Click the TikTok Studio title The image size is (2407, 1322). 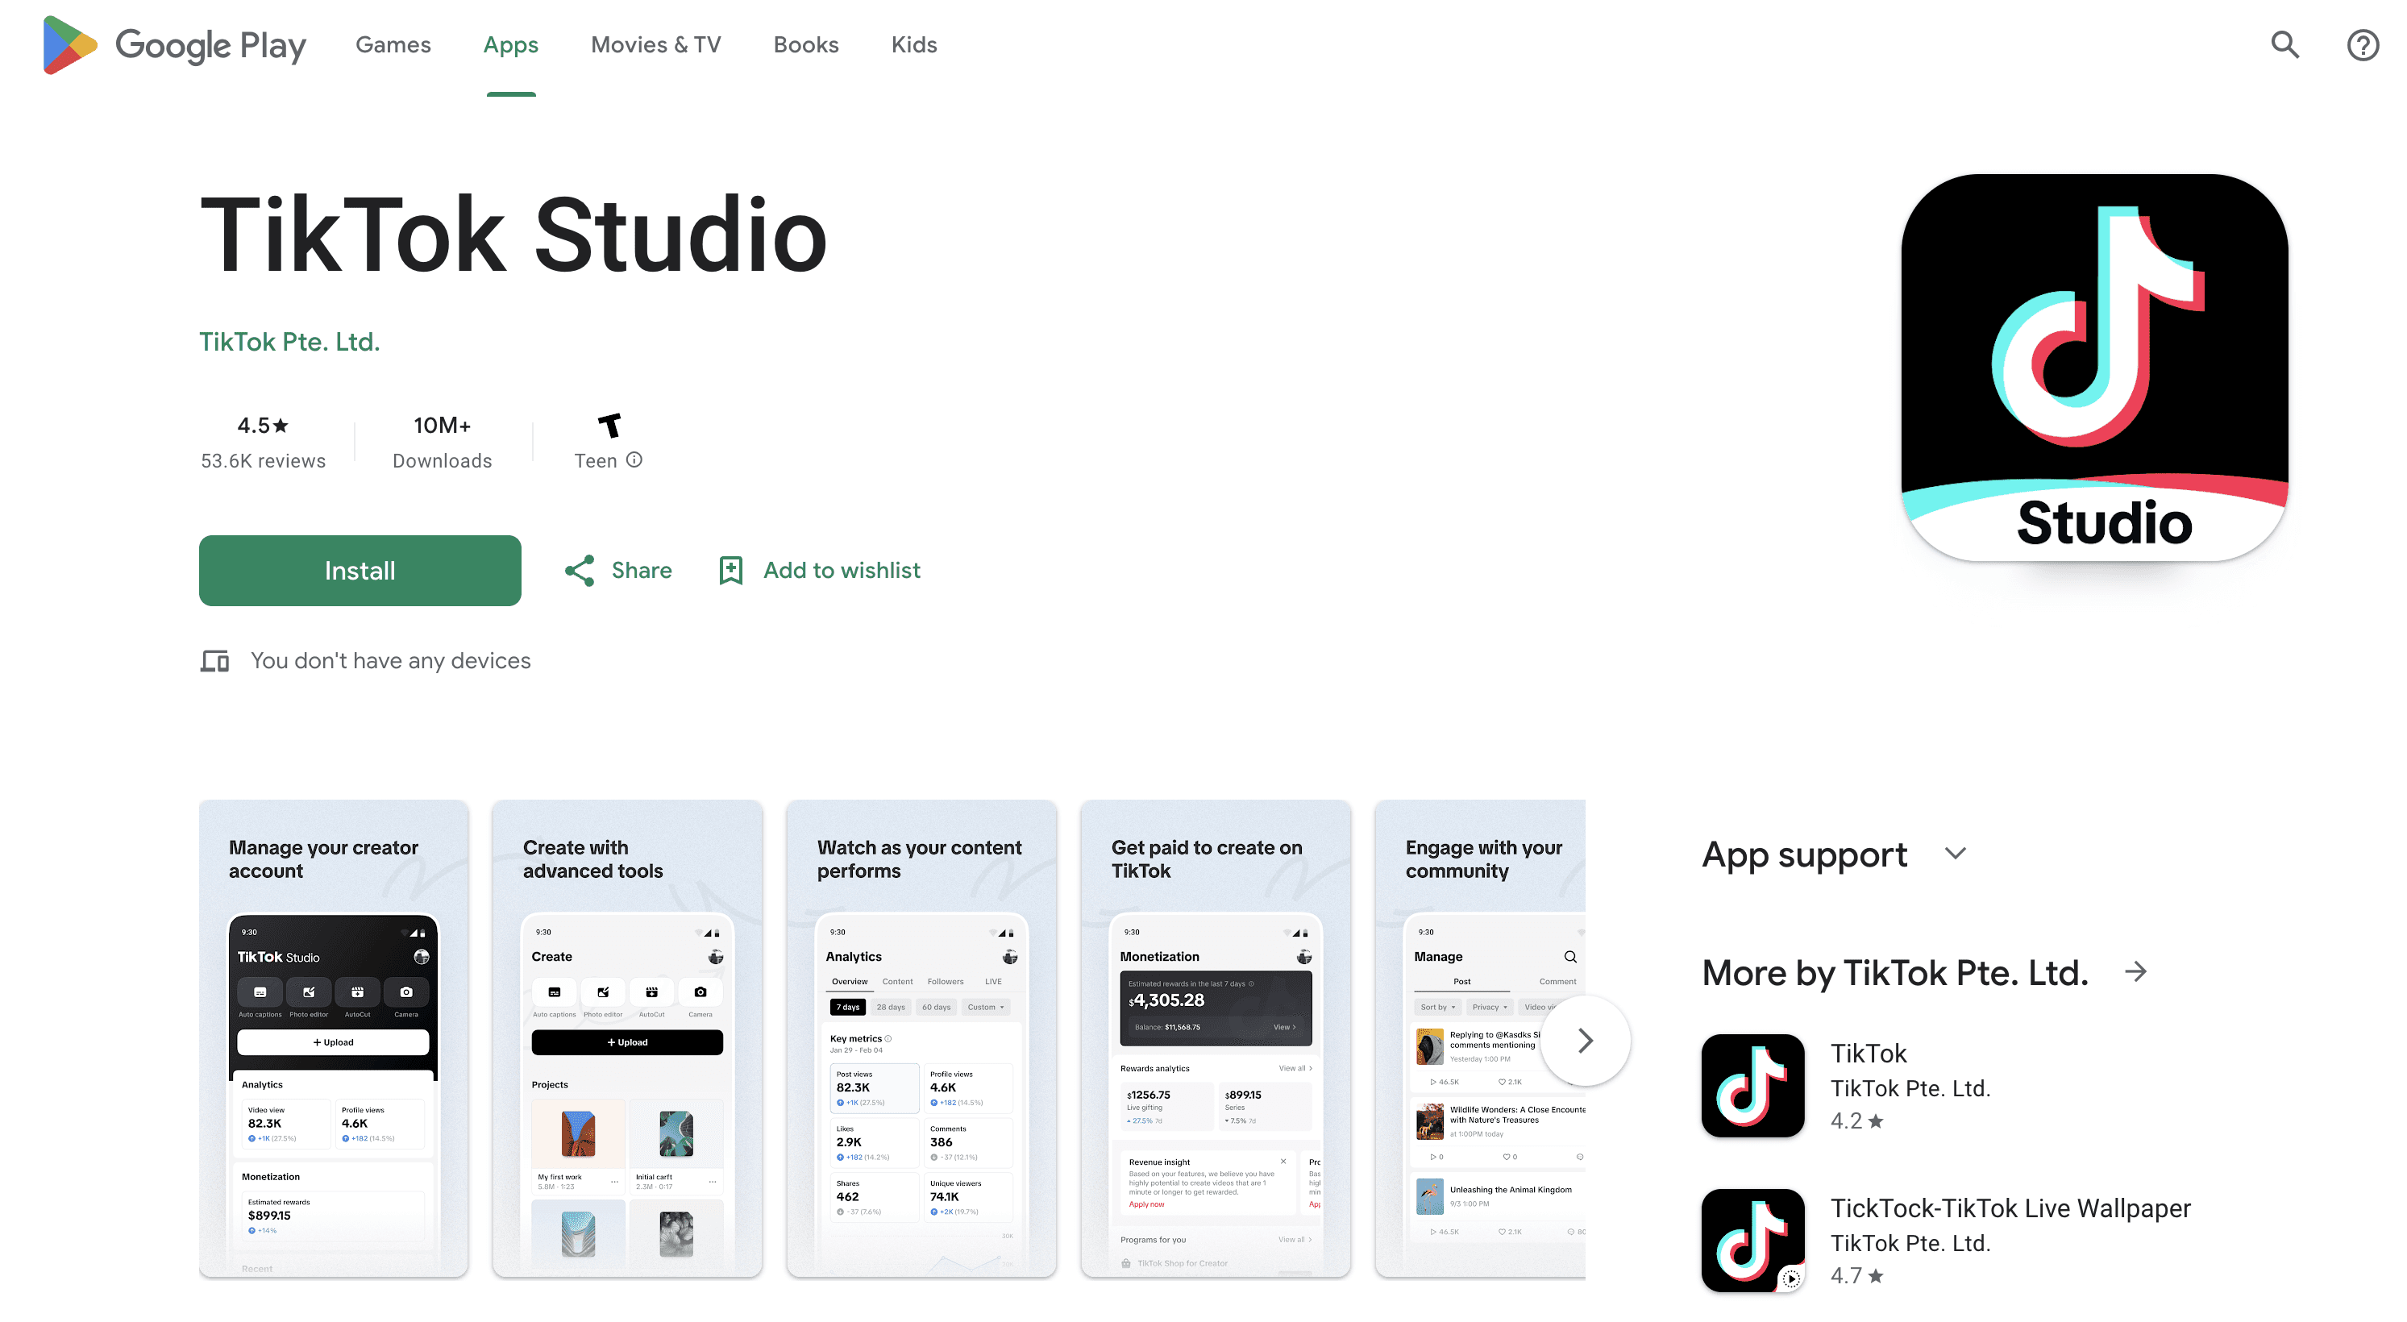pyautogui.click(x=513, y=235)
